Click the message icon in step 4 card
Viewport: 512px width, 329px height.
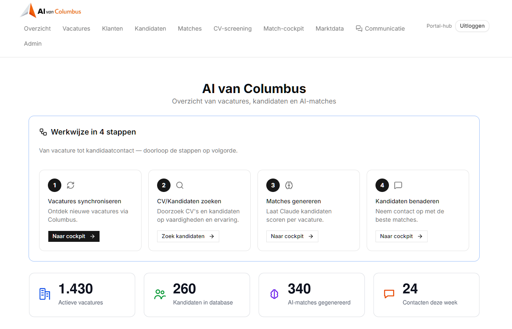(x=398, y=185)
